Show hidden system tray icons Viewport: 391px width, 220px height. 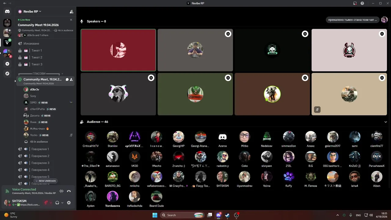(338, 215)
